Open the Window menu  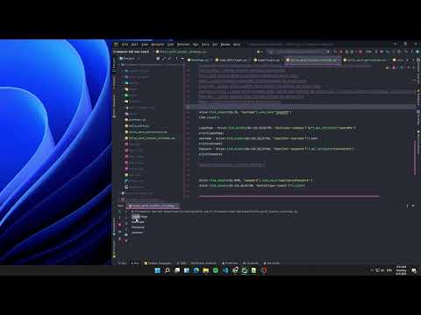[225, 45]
